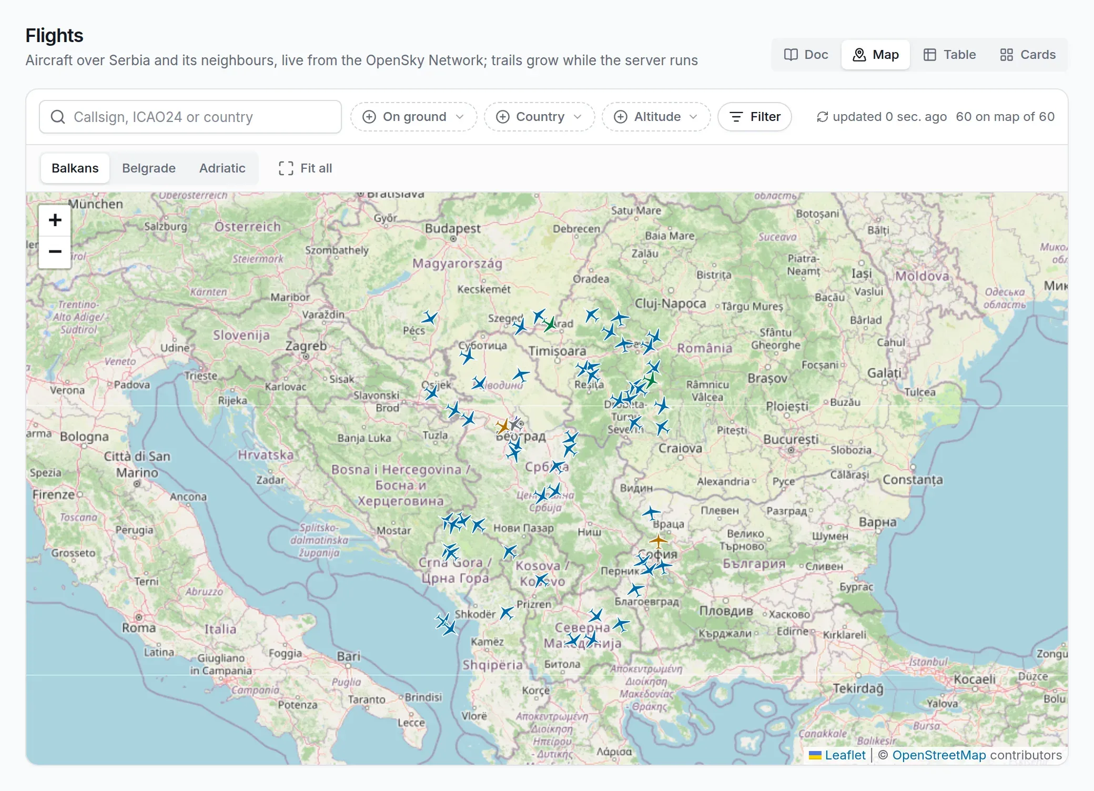This screenshot has width=1094, height=791.
Task: Select the Map view tab
Action: 875,55
